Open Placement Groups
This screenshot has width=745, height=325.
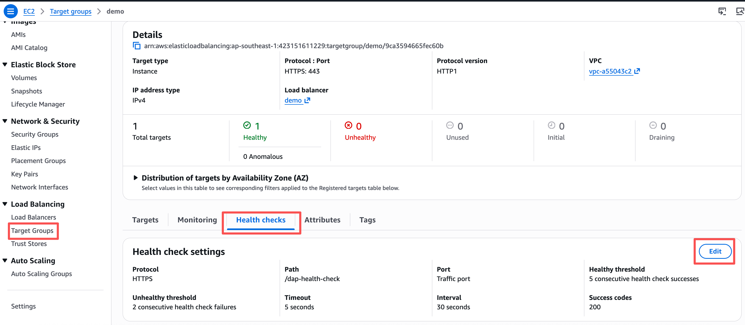(39, 160)
